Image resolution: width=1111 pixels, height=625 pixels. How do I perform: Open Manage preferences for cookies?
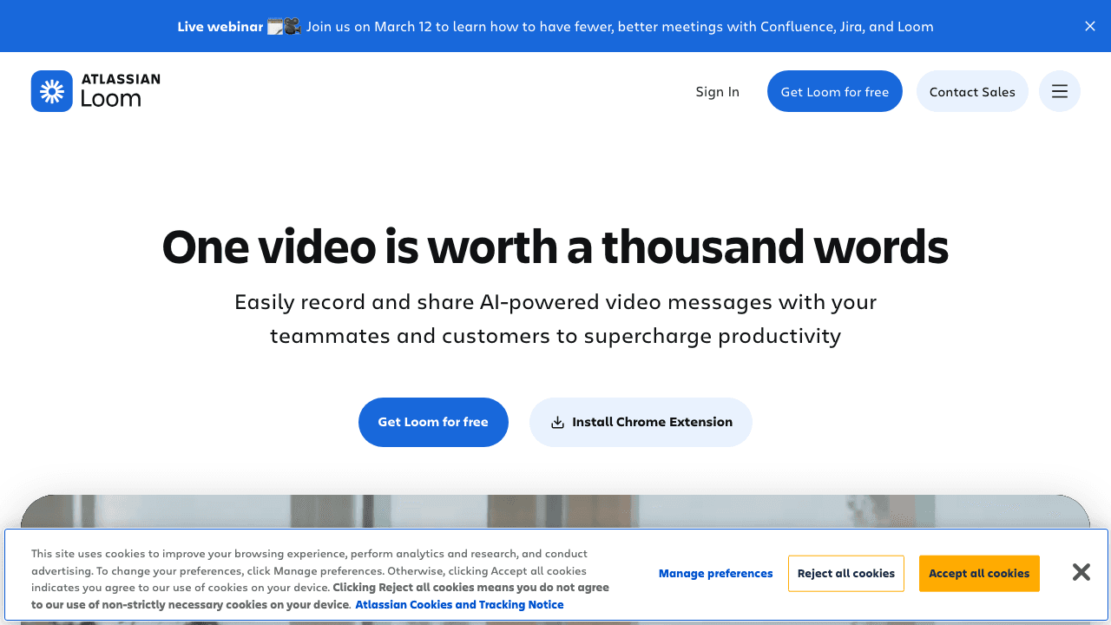(x=715, y=573)
